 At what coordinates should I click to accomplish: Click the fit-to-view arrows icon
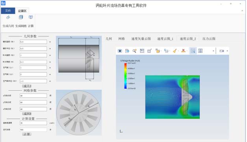pyautogui.click(x=200, y=51)
